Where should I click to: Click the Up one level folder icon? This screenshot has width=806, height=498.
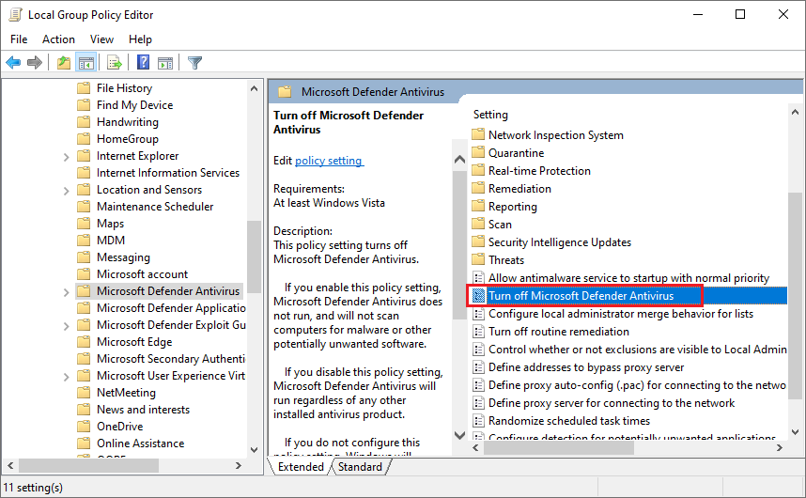click(64, 63)
